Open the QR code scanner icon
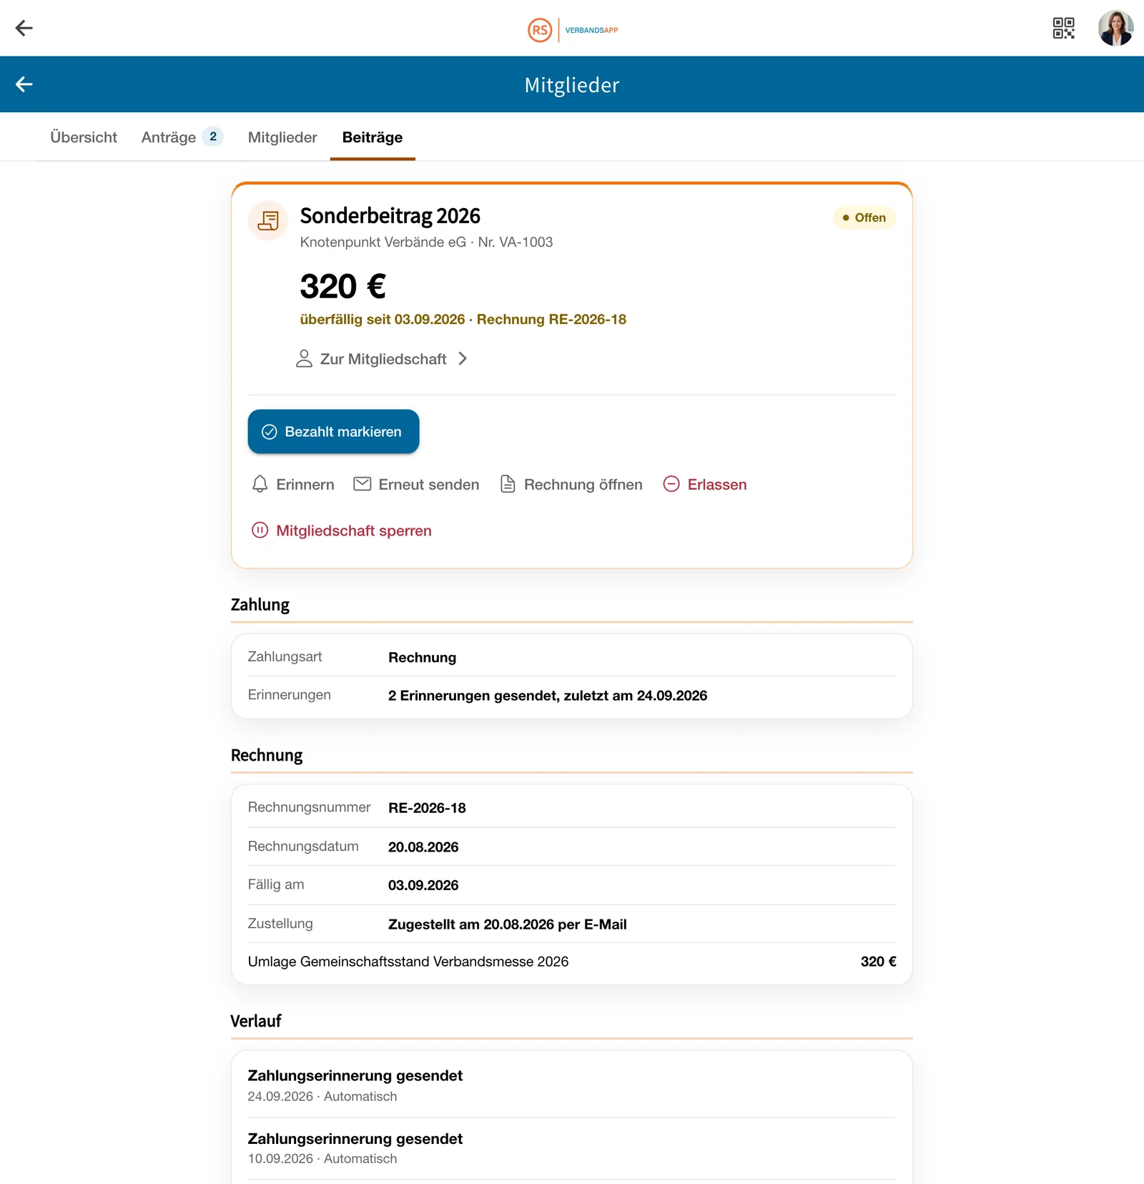 pyautogui.click(x=1063, y=28)
